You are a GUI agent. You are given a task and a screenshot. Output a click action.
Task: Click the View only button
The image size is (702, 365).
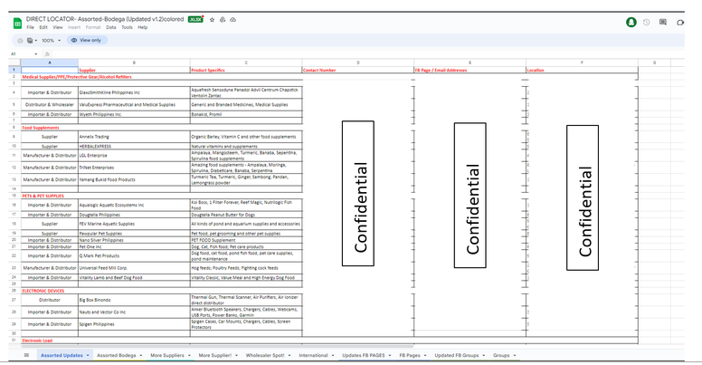coord(87,41)
